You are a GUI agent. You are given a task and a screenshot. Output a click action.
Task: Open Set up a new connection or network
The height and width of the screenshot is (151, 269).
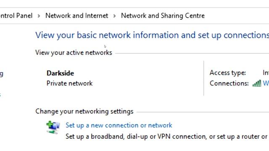119,125
